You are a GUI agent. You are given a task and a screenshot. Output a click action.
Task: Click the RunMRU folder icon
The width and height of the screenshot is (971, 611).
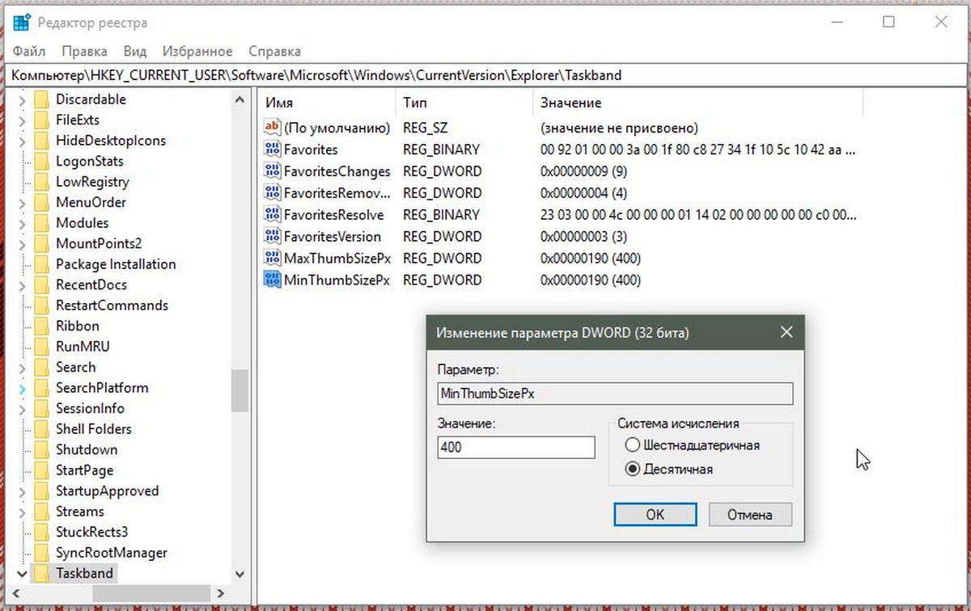pyautogui.click(x=41, y=347)
